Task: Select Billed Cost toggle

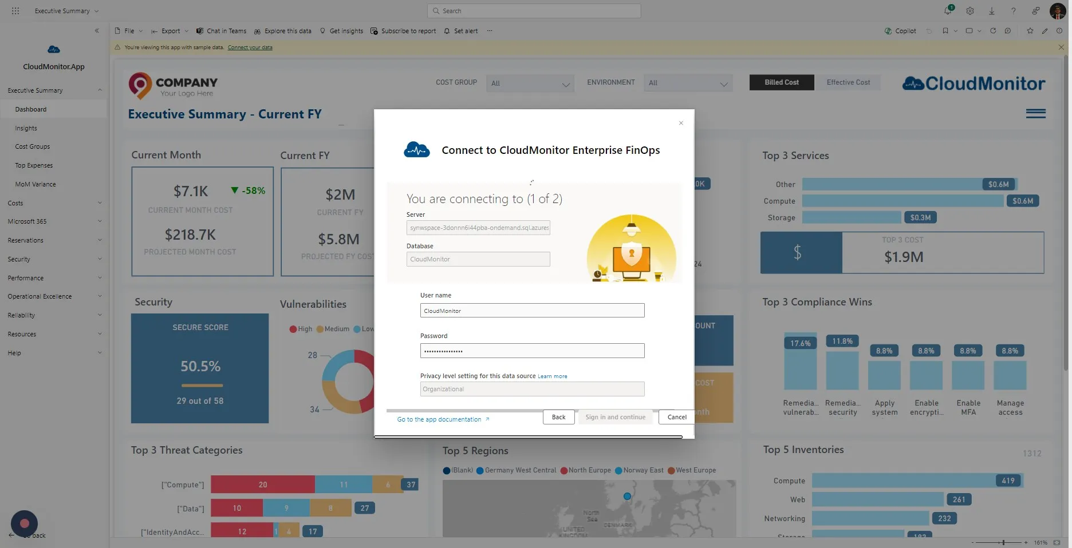Action: click(x=782, y=82)
